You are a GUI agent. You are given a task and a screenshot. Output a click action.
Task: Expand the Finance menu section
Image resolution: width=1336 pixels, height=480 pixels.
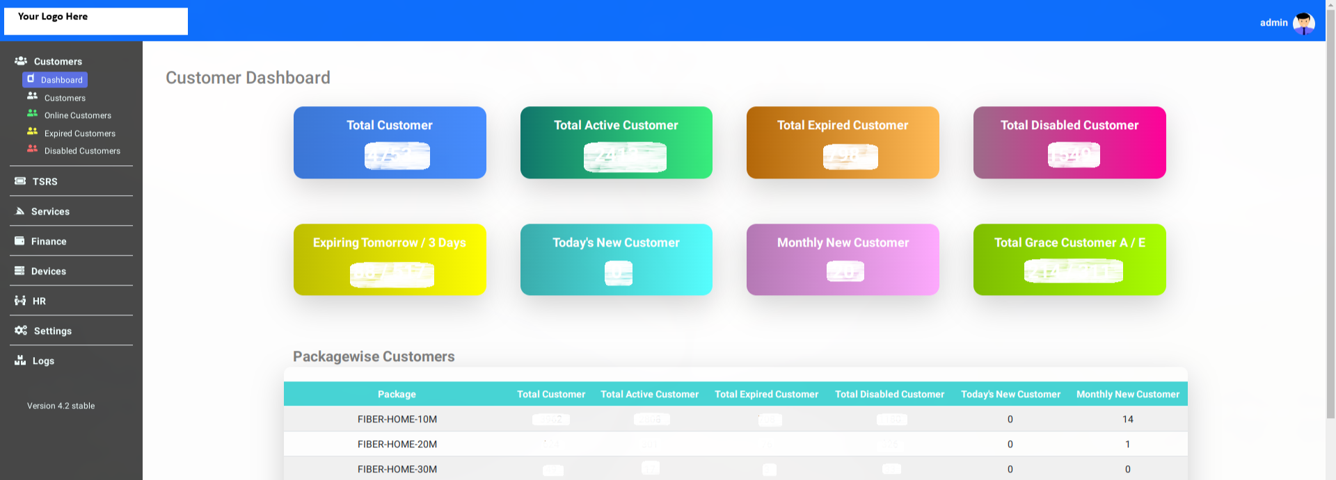click(x=49, y=241)
